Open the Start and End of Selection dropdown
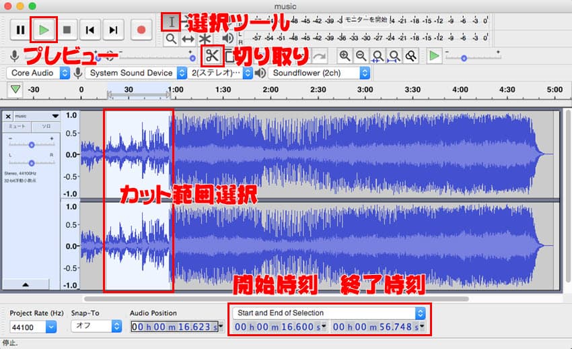 (x=329, y=313)
